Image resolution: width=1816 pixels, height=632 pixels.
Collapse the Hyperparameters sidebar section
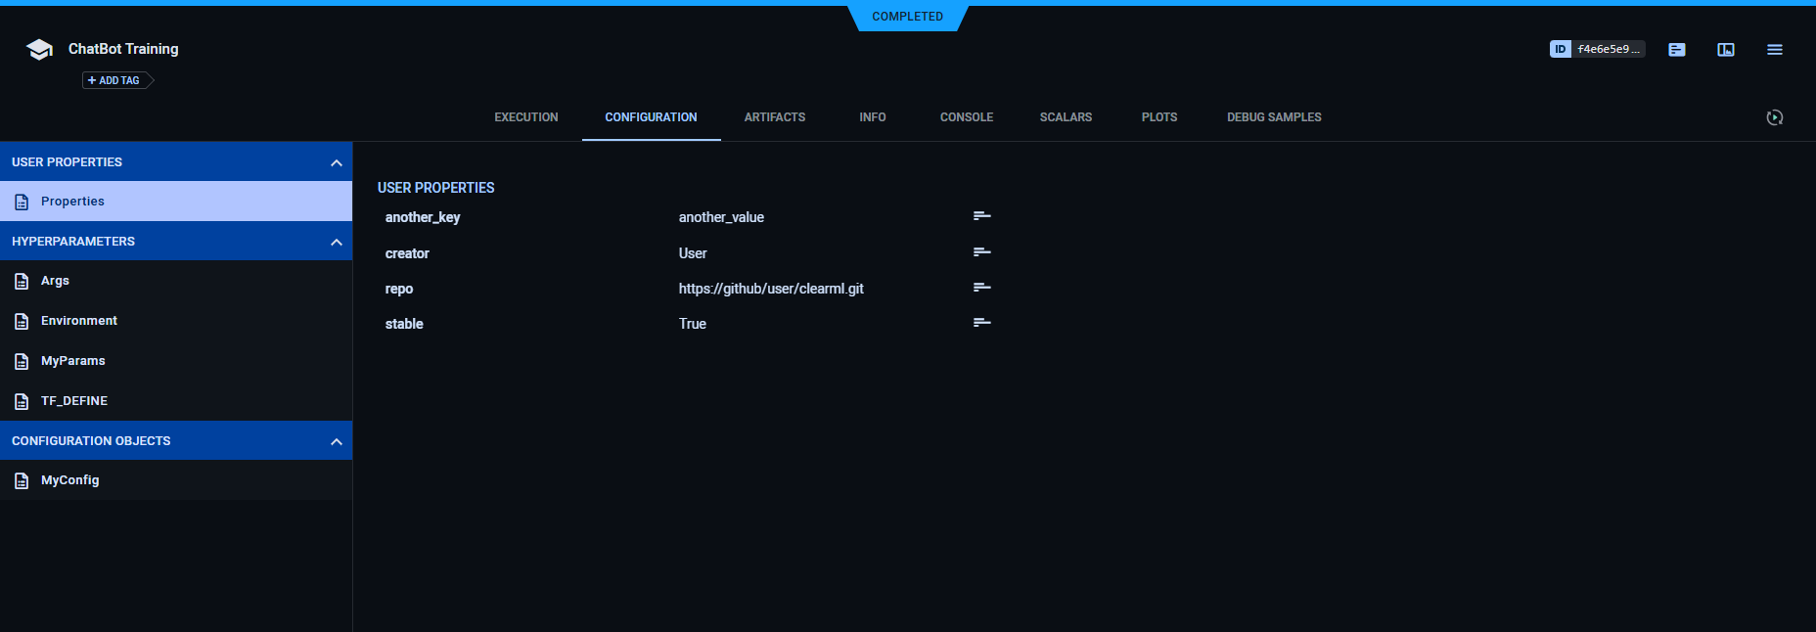click(x=336, y=242)
